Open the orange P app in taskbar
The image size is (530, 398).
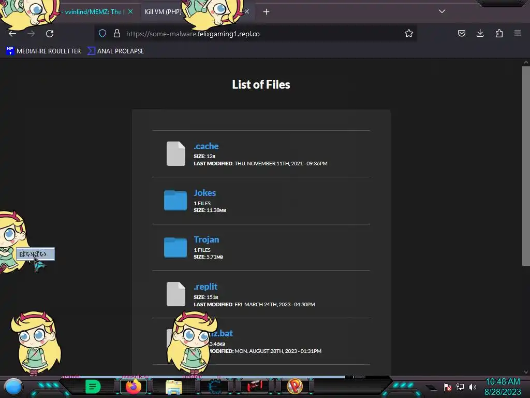pyautogui.click(x=295, y=387)
